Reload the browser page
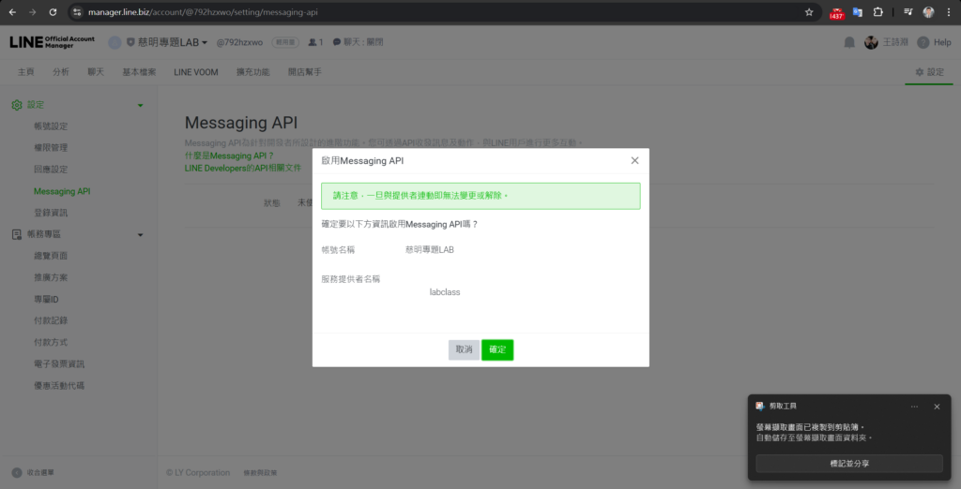 click(53, 12)
